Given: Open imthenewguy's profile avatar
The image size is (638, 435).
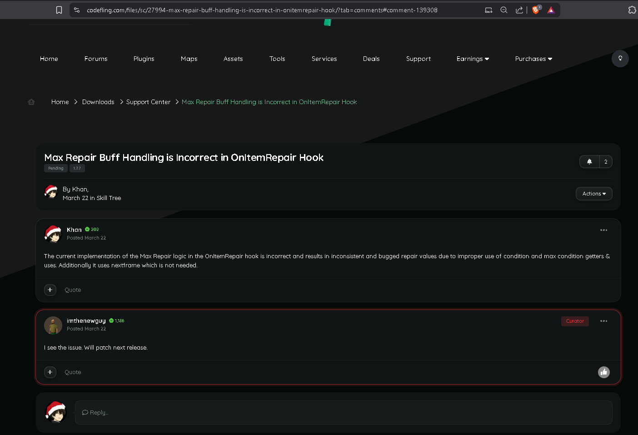Looking at the screenshot, I should (x=53, y=325).
